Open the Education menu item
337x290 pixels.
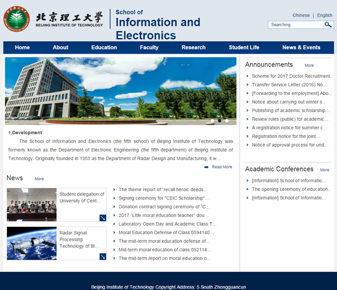click(104, 47)
